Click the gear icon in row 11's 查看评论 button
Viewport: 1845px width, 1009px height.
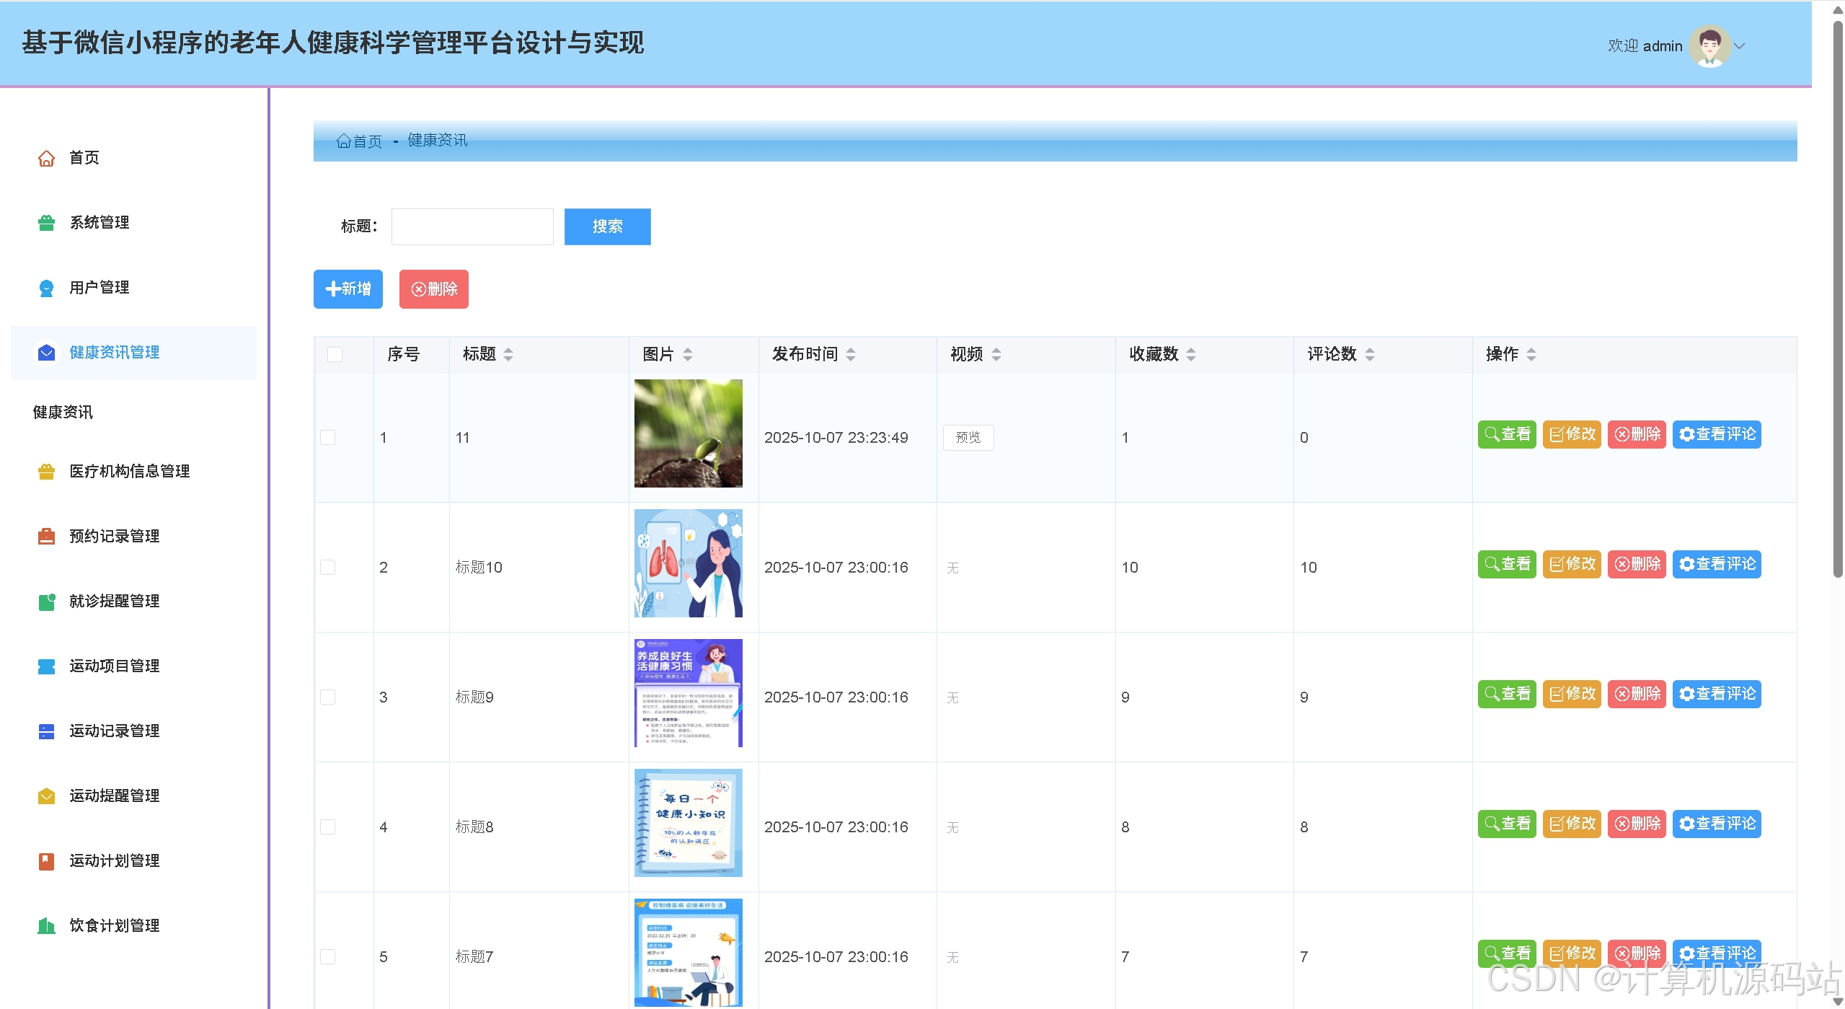coord(1686,434)
